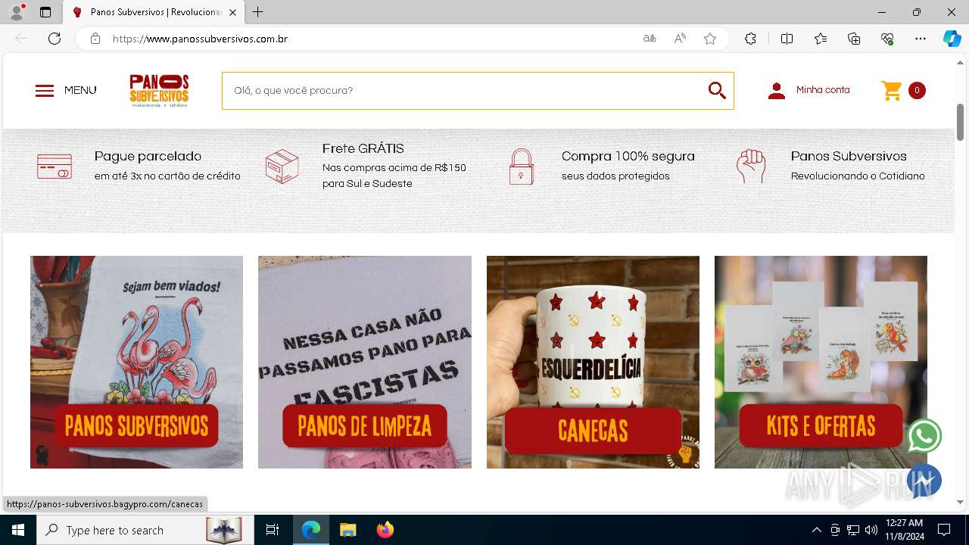Toggle split screen view

tap(787, 39)
